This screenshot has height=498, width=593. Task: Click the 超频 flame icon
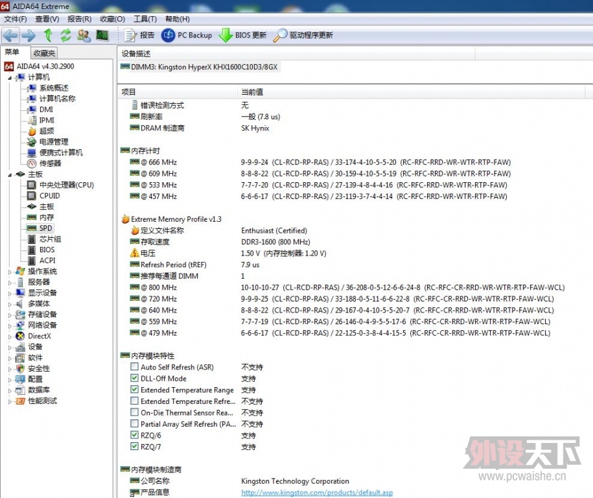tap(32, 131)
